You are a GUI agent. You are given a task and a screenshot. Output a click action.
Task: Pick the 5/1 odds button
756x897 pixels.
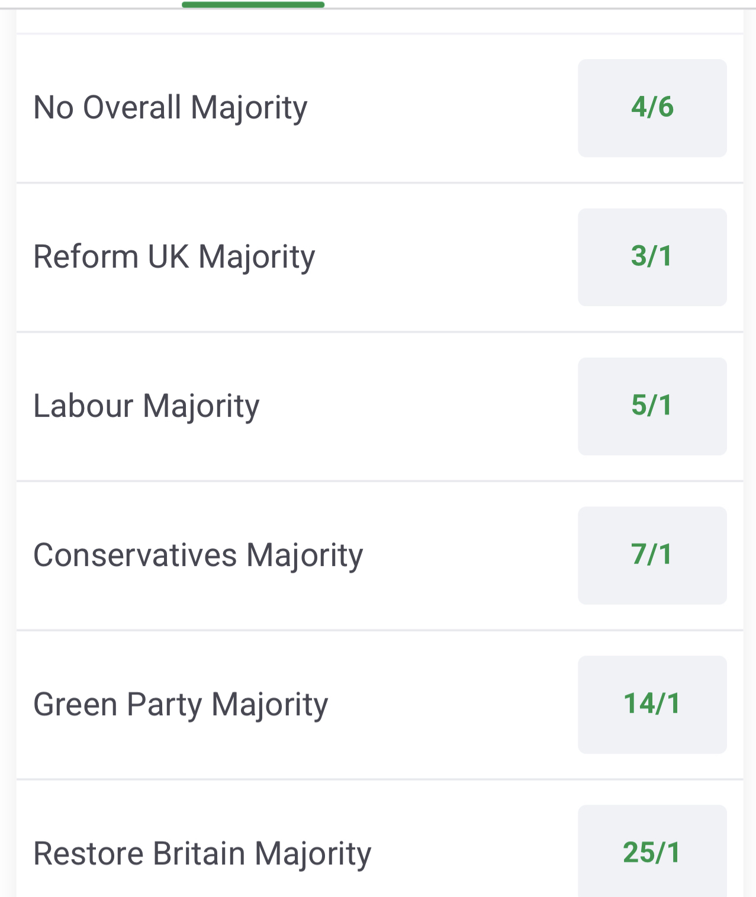(x=652, y=406)
